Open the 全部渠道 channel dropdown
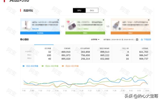 click(95, 39)
